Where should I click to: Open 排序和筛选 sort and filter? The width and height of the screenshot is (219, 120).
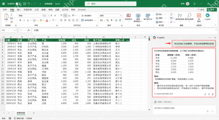pyautogui.click(x=180, y=17)
